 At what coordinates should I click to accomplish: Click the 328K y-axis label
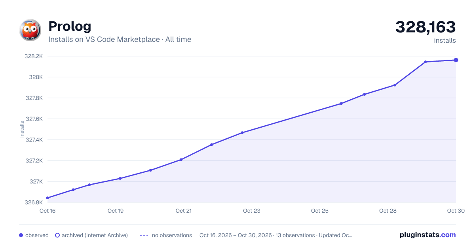tap(36, 77)
